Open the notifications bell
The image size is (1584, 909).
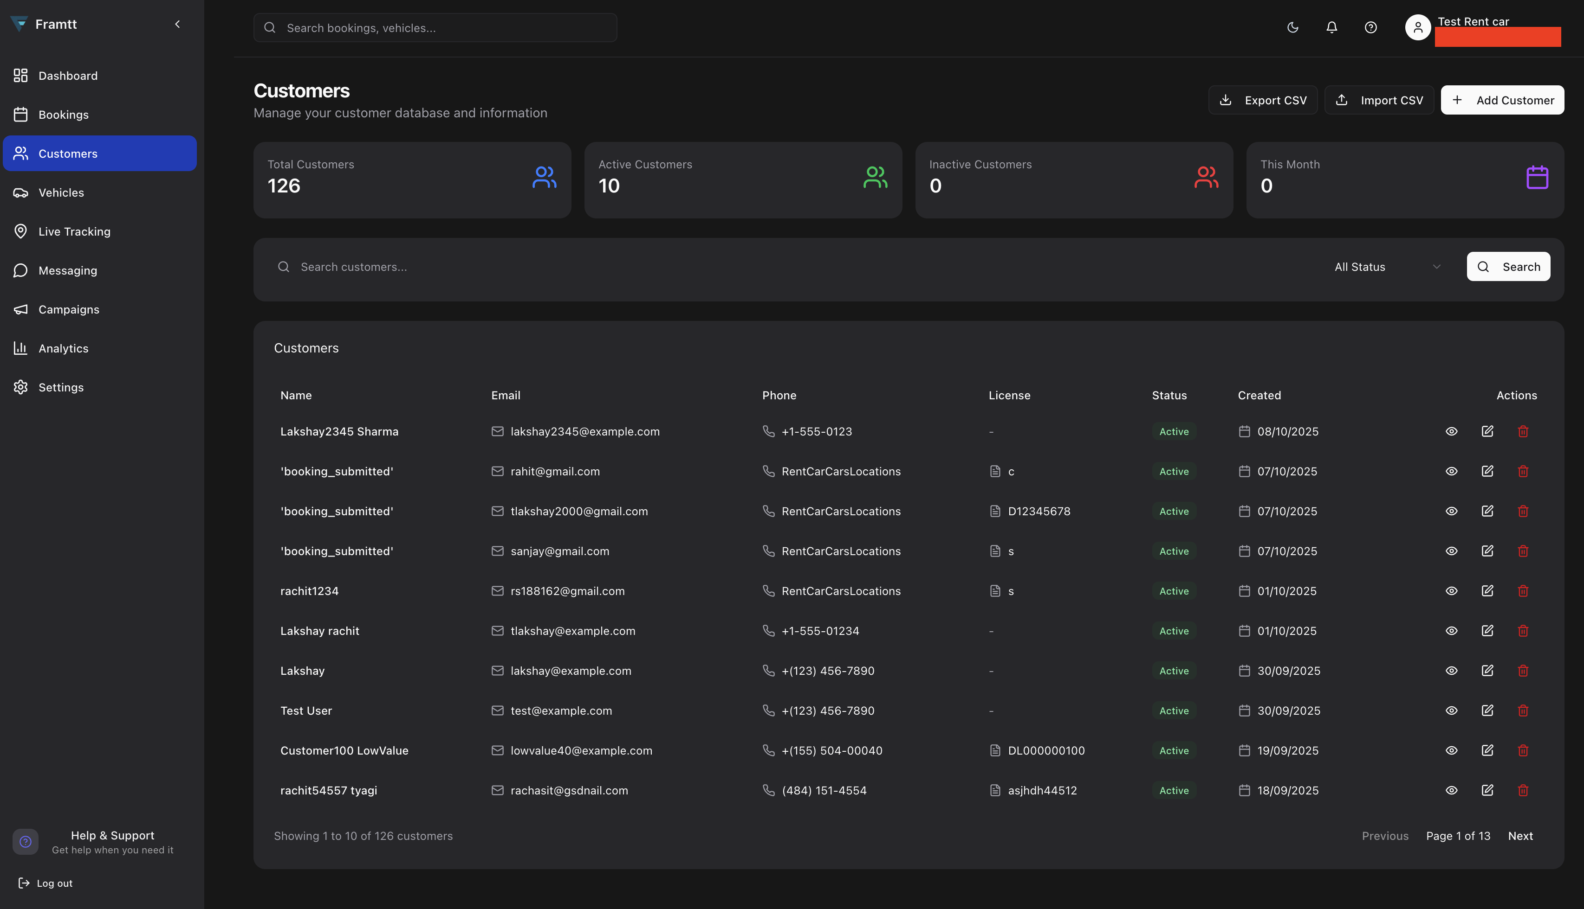[1331, 27]
